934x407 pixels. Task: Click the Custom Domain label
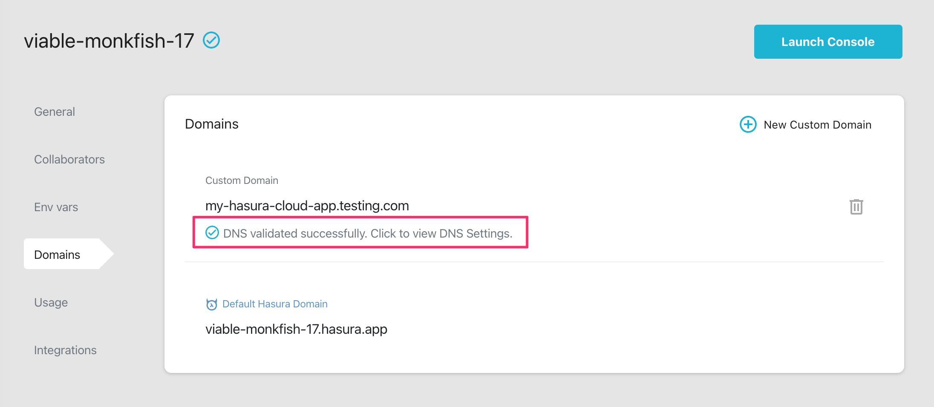(x=242, y=180)
